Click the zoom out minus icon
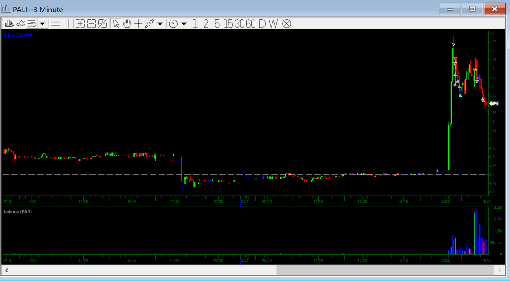Image resolution: width=510 pixels, height=281 pixels. (x=91, y=23)
